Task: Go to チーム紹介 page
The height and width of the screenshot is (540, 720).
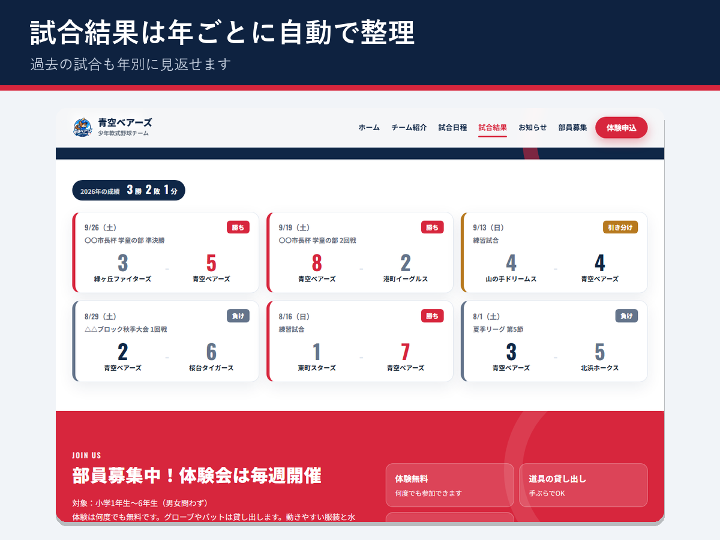Action: point(409,127)
